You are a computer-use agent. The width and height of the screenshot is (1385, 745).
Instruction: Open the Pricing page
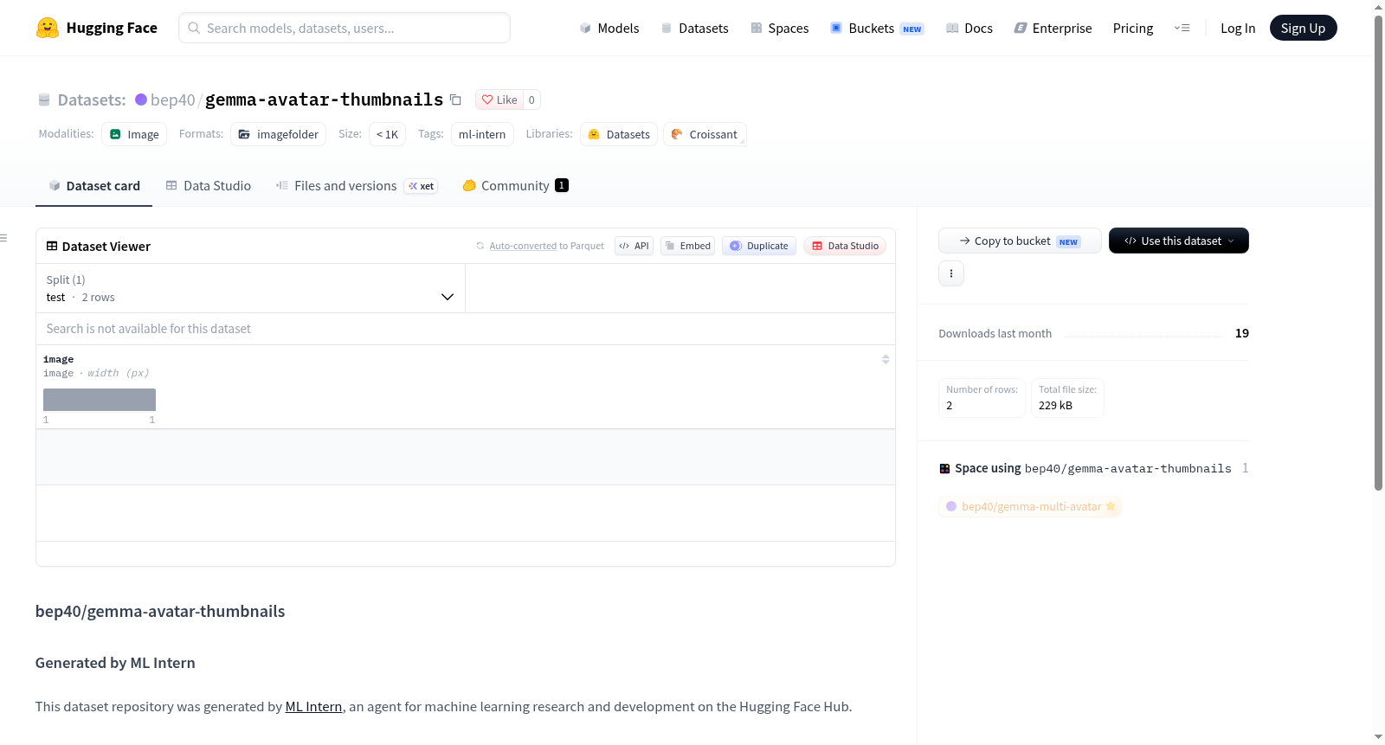tap(1133, 28)
